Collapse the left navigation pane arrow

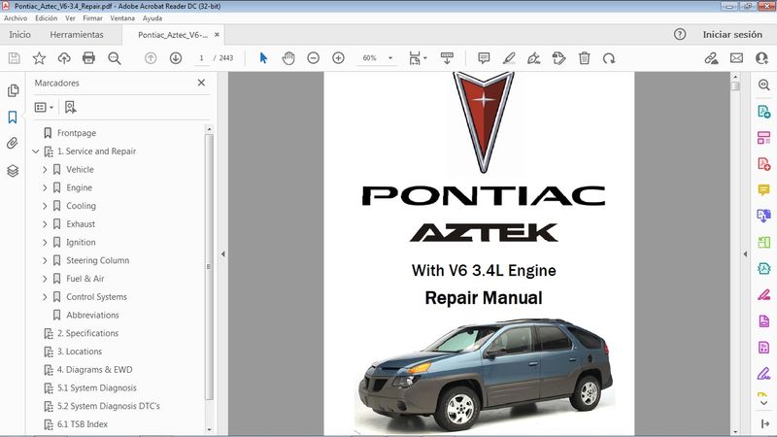223,253
